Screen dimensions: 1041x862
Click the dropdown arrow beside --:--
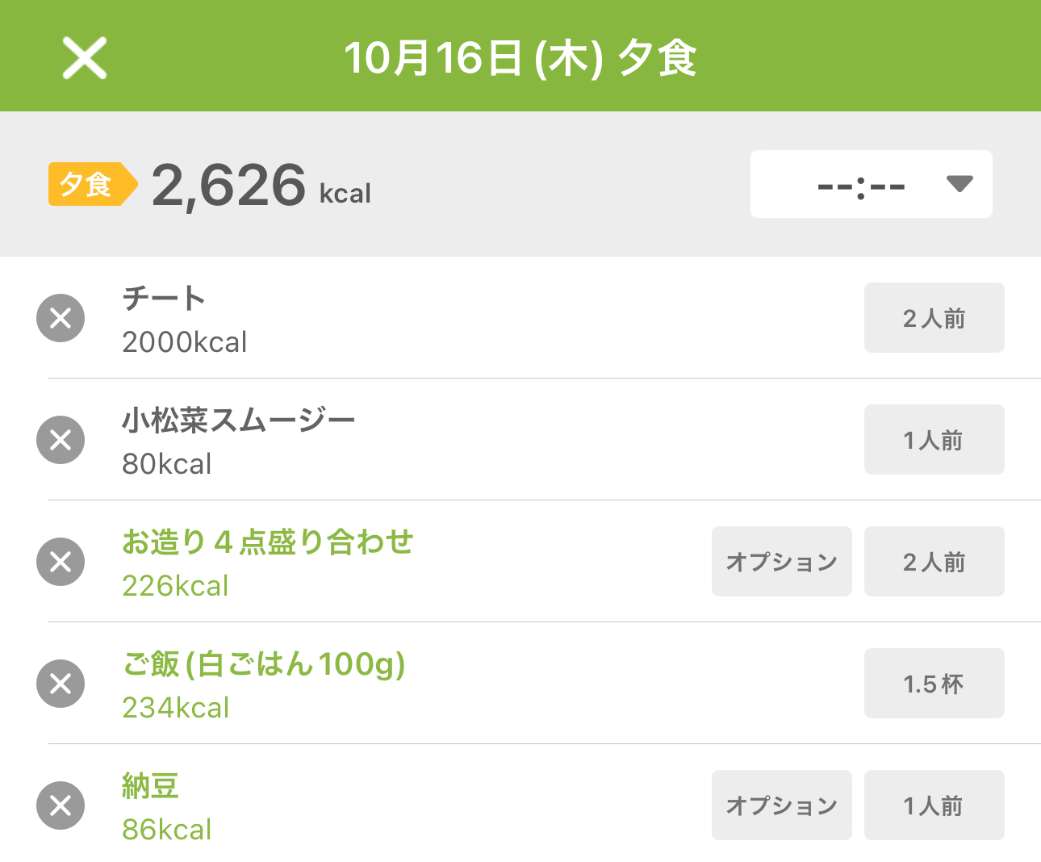959,184
